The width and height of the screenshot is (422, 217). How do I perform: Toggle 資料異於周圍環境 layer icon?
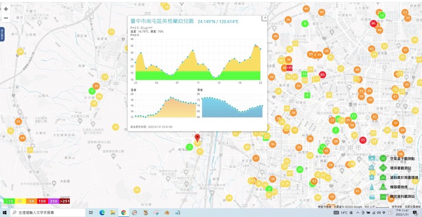pyautogui.click(x=372, y=177)
